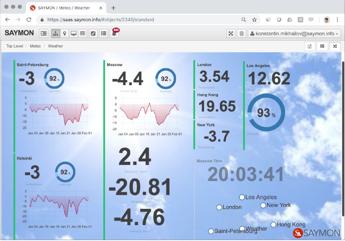345x241 pixels.
Task: Click the Moscow monthly average -4.76
Action: pyautogui.click(x=139, y=217)
